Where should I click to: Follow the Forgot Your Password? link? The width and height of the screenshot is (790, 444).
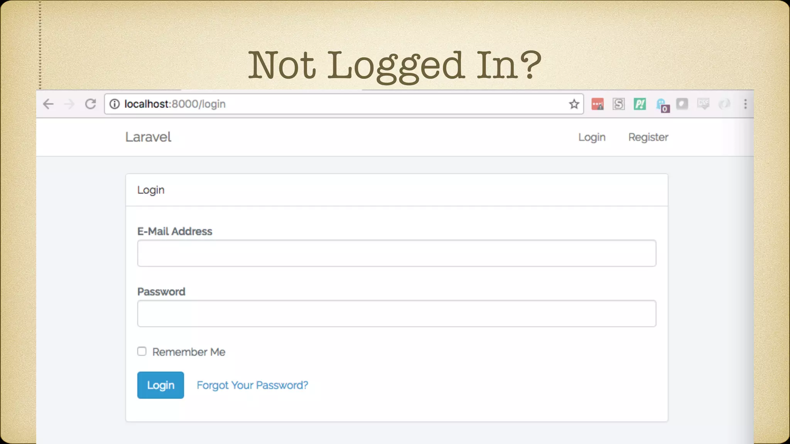252,385
